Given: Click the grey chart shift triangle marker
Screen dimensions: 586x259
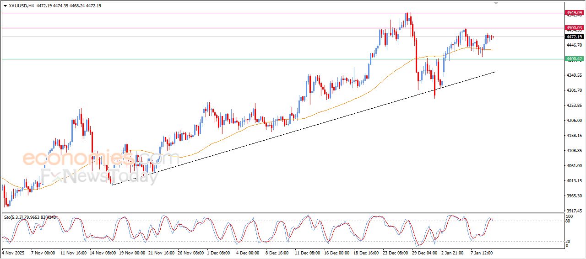Looking at the screenshot, I should [x=495, y=3].
